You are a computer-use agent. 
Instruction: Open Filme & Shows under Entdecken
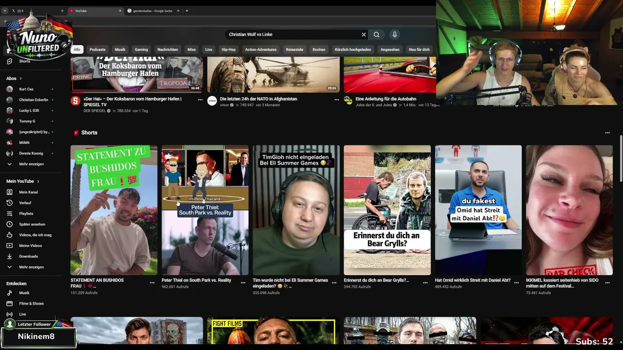tap(29, 303)
